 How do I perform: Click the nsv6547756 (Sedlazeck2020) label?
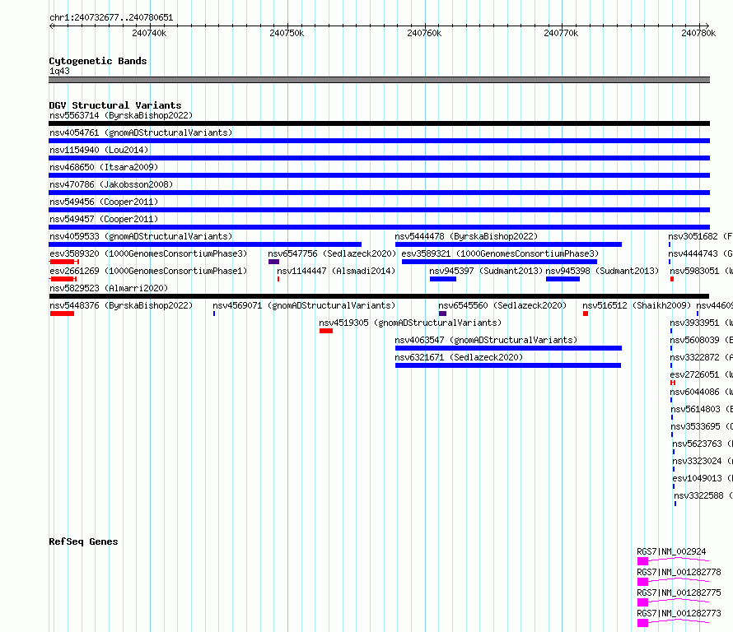[332, 253]
